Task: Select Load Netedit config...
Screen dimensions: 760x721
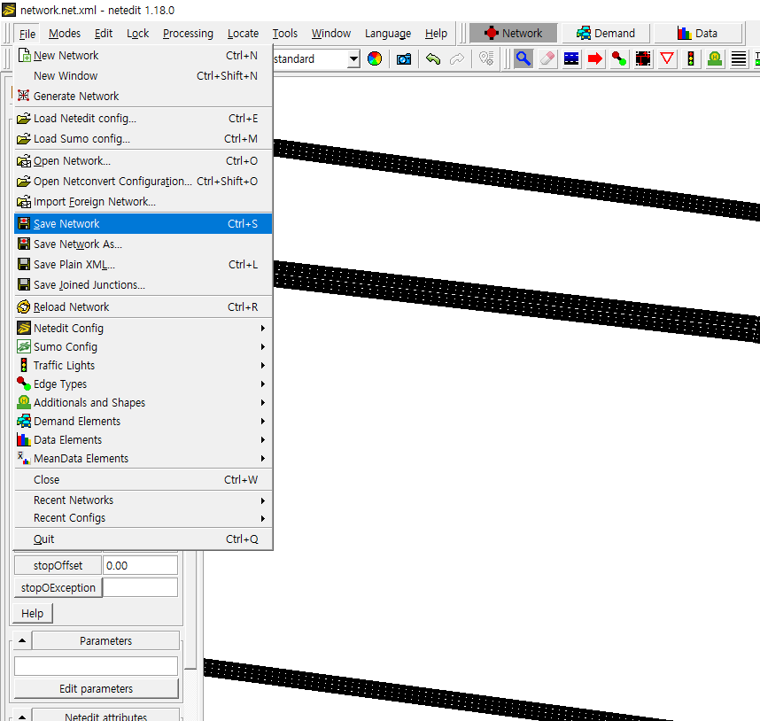Action: point(143,119)
